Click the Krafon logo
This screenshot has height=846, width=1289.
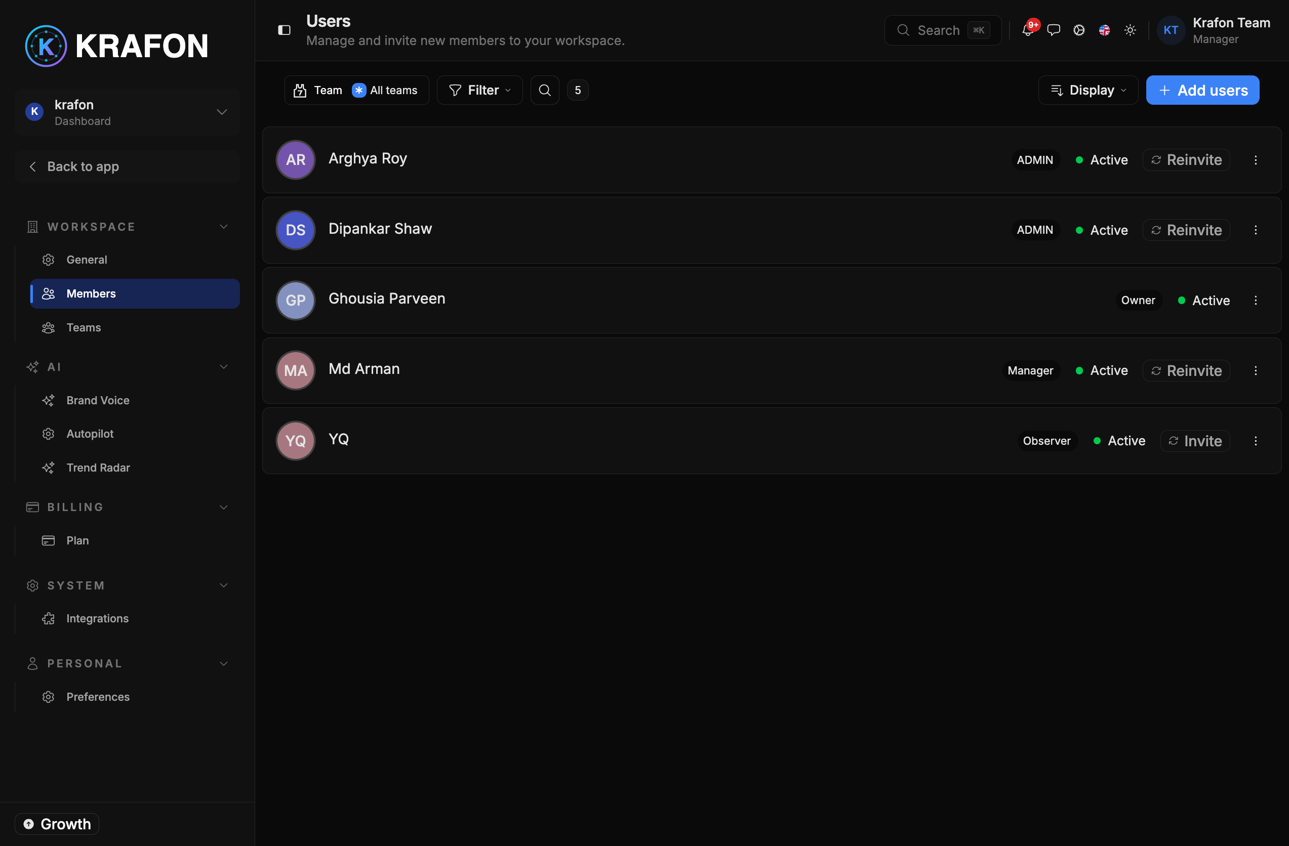coord(117,46)
